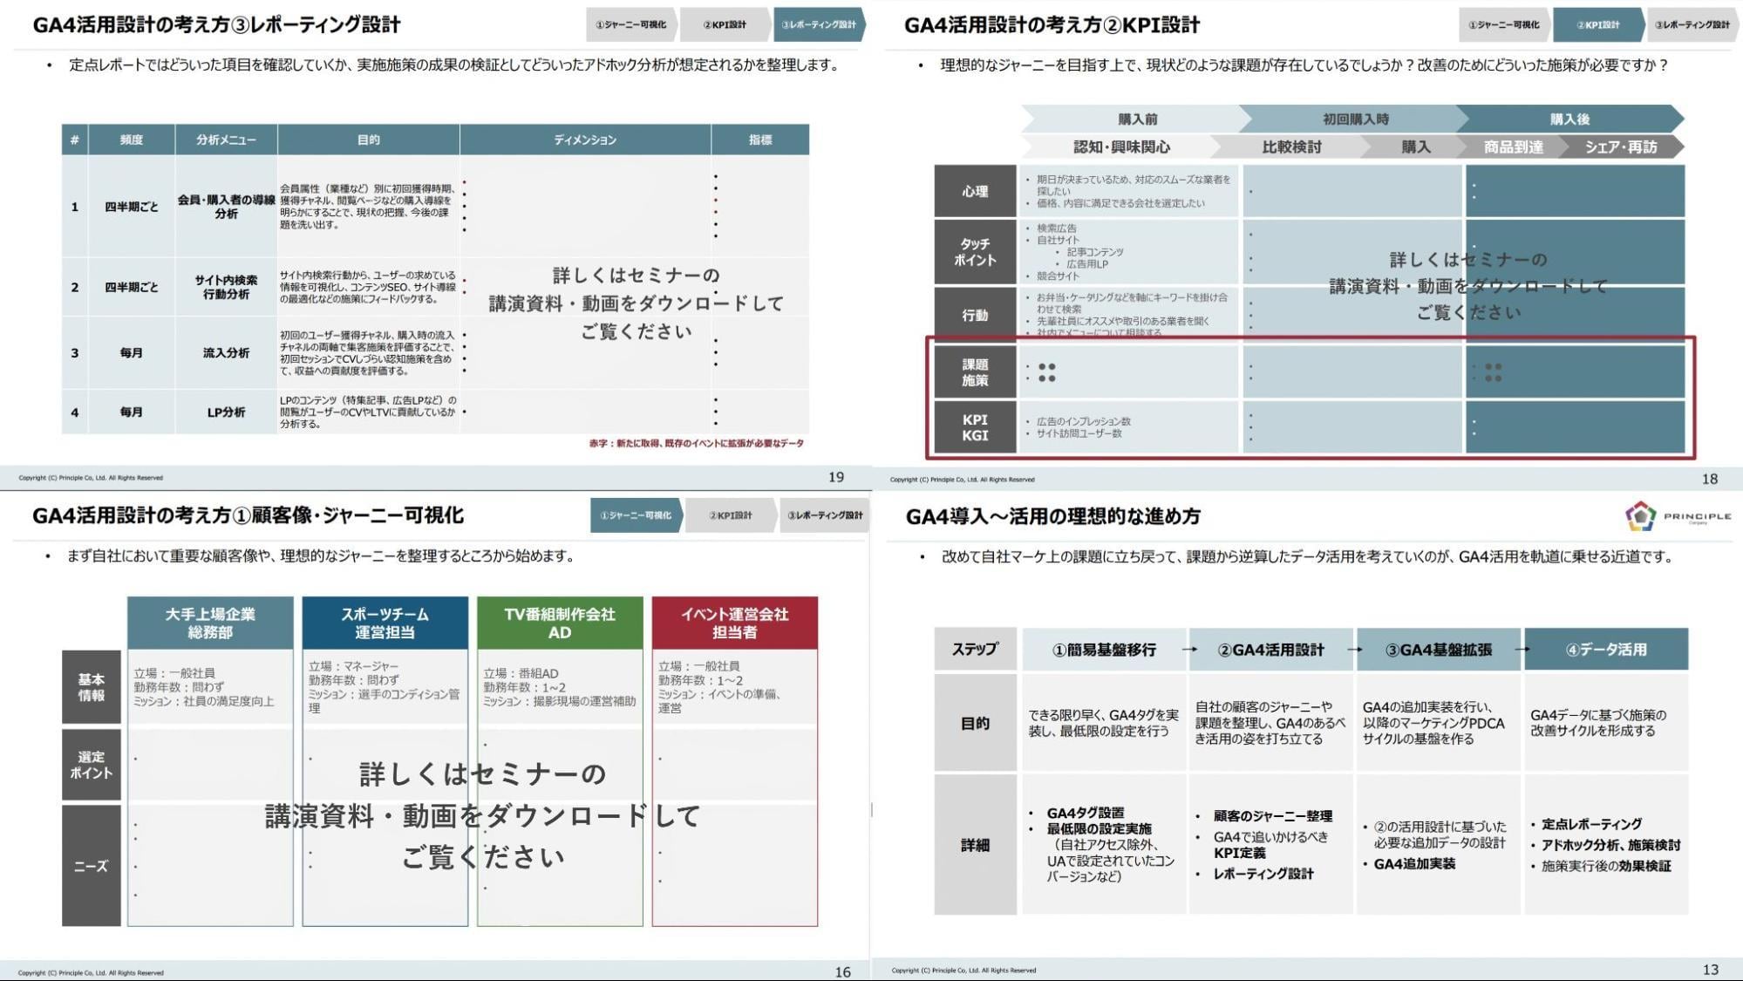This screenshot has height=981, width=1743.
Task: Click the TV番組制作会社 AD persona header
Action: tap(560, 623)
